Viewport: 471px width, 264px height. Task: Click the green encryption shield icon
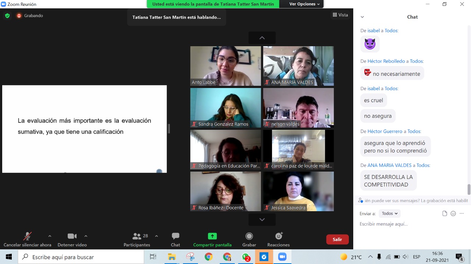[x=7, y=16]
